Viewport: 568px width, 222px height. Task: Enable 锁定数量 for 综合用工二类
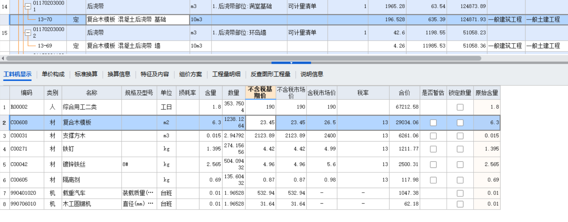click(x=460, y=107)
